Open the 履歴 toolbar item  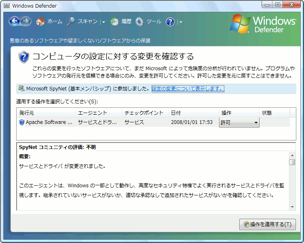[x=127, y=21]
